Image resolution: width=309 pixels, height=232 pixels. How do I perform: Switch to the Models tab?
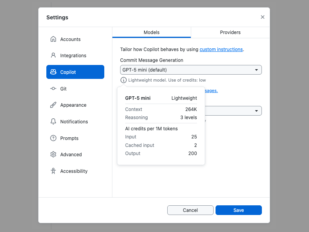pos(151,32)
